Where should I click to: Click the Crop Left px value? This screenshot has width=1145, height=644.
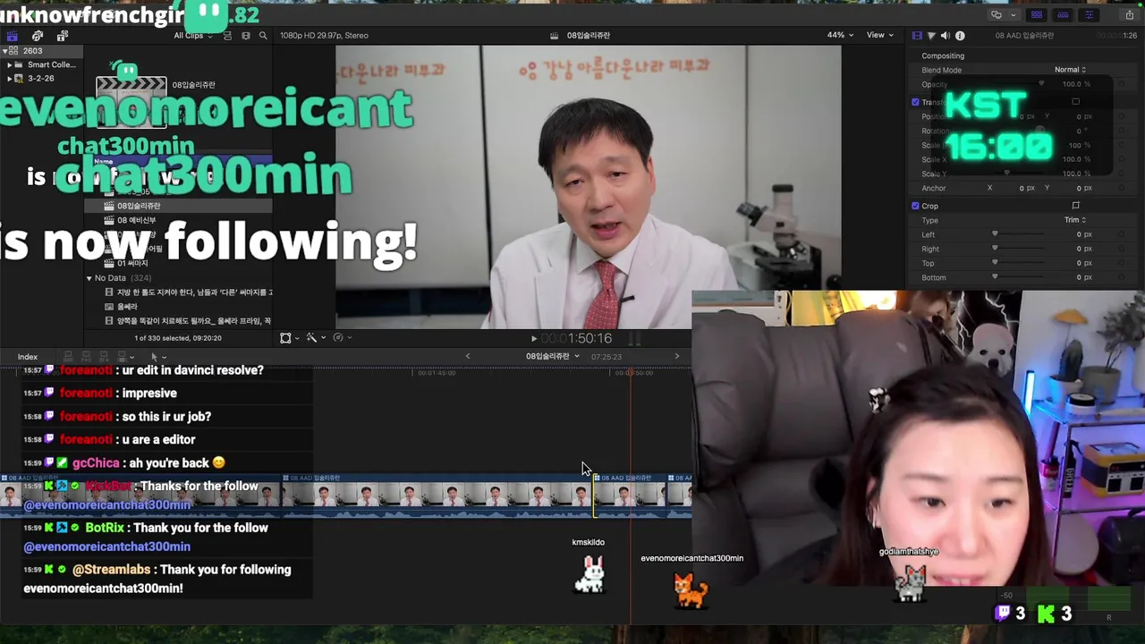[x=1084, y=234]
